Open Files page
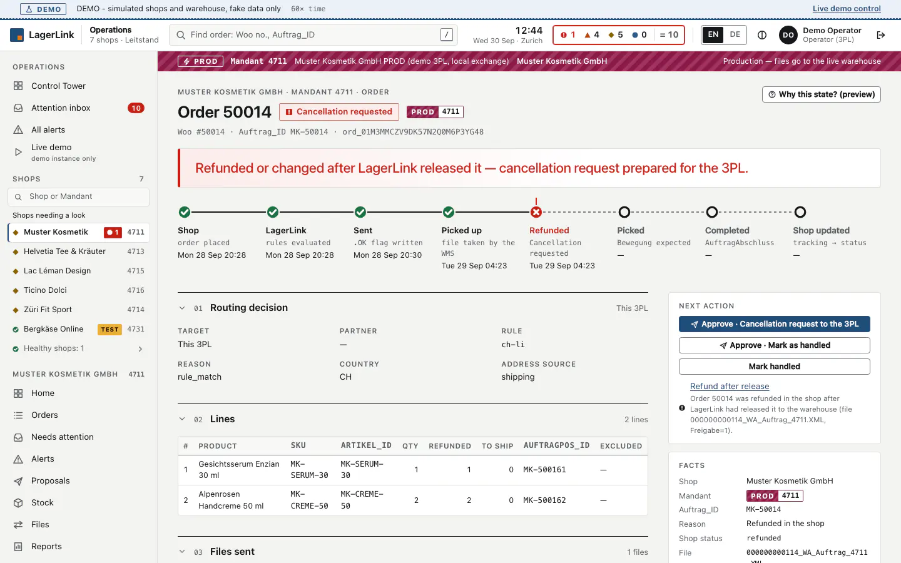901x563 pixels. pyautogui.click(x=78, y=524)
